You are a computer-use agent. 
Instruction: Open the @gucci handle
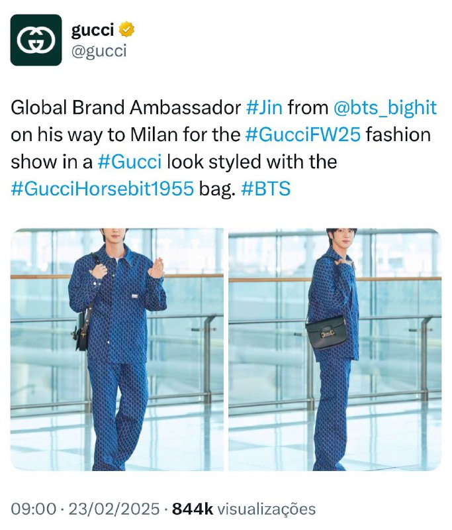point(99,51)
